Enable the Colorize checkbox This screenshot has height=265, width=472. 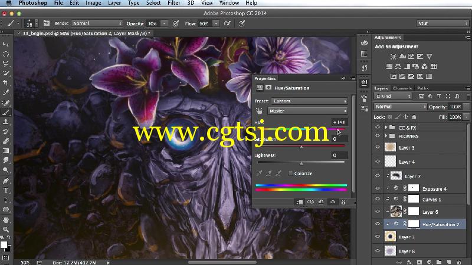point(290,173)
